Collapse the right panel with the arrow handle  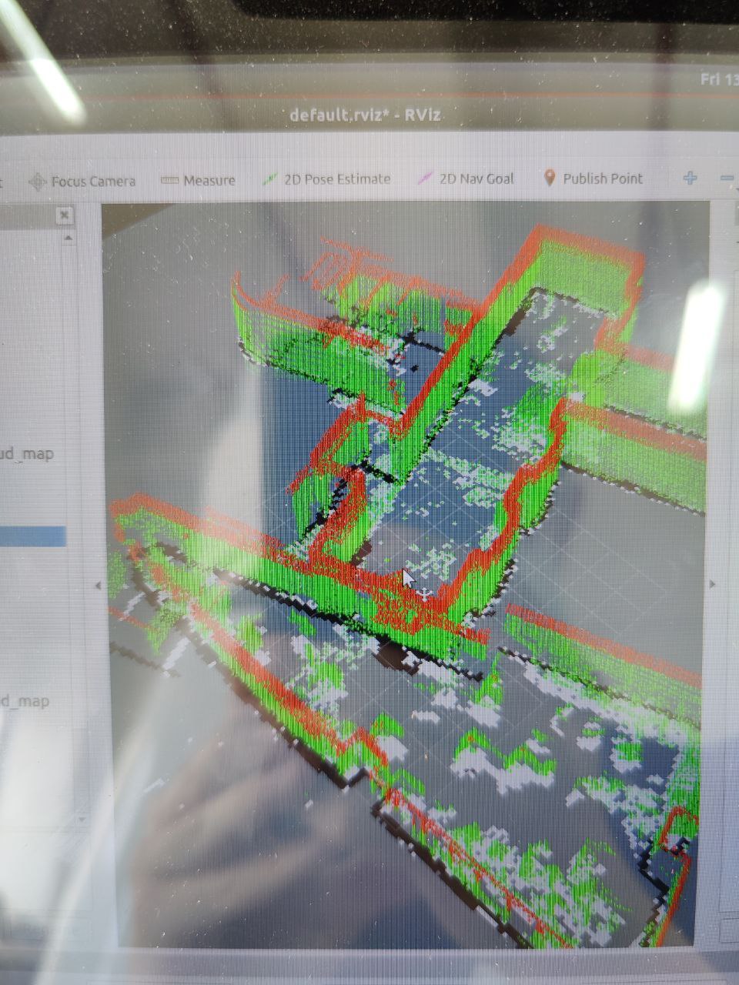pos(712,584)
